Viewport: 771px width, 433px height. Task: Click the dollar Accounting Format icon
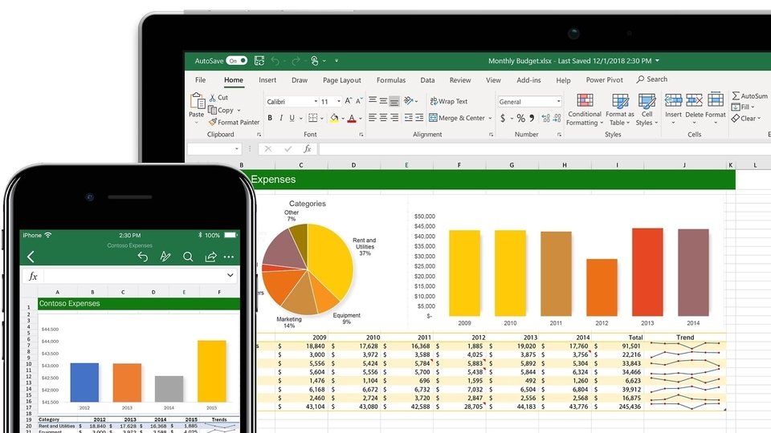(503, 119)
